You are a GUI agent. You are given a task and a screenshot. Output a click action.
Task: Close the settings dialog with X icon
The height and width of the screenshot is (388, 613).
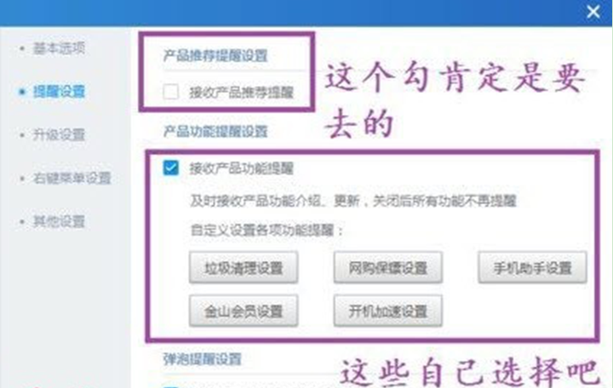[x=593, y=12]
